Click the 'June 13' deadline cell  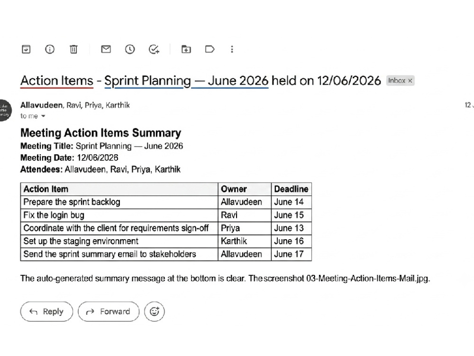pyautogui.click(x=292, y=228)
